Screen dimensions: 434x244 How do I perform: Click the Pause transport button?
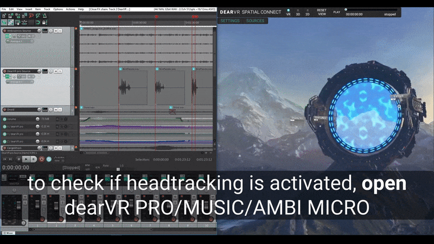[33, 159]
